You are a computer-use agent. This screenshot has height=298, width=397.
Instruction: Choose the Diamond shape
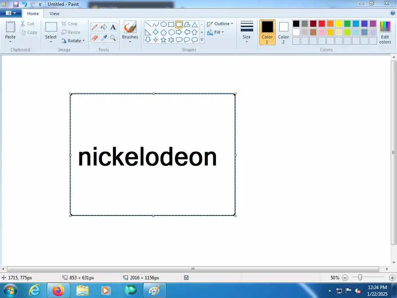point(156,32)
